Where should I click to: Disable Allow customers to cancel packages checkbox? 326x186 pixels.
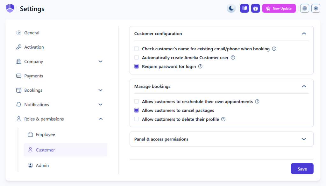(137, 111)
